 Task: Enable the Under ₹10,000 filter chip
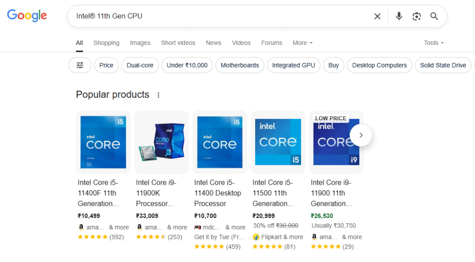pos(187,65)
